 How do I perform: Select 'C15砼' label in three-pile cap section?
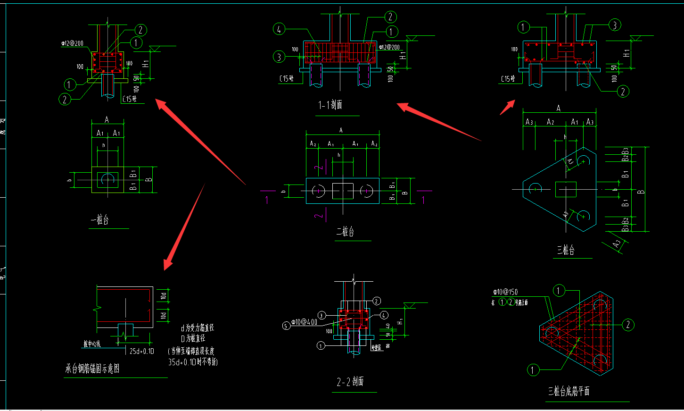pyautogui.click(x=508, y=79)
